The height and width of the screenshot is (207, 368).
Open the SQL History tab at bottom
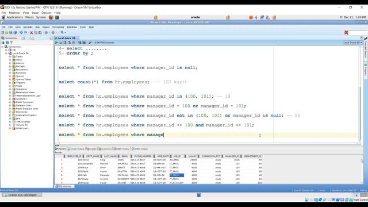[64, 186]
